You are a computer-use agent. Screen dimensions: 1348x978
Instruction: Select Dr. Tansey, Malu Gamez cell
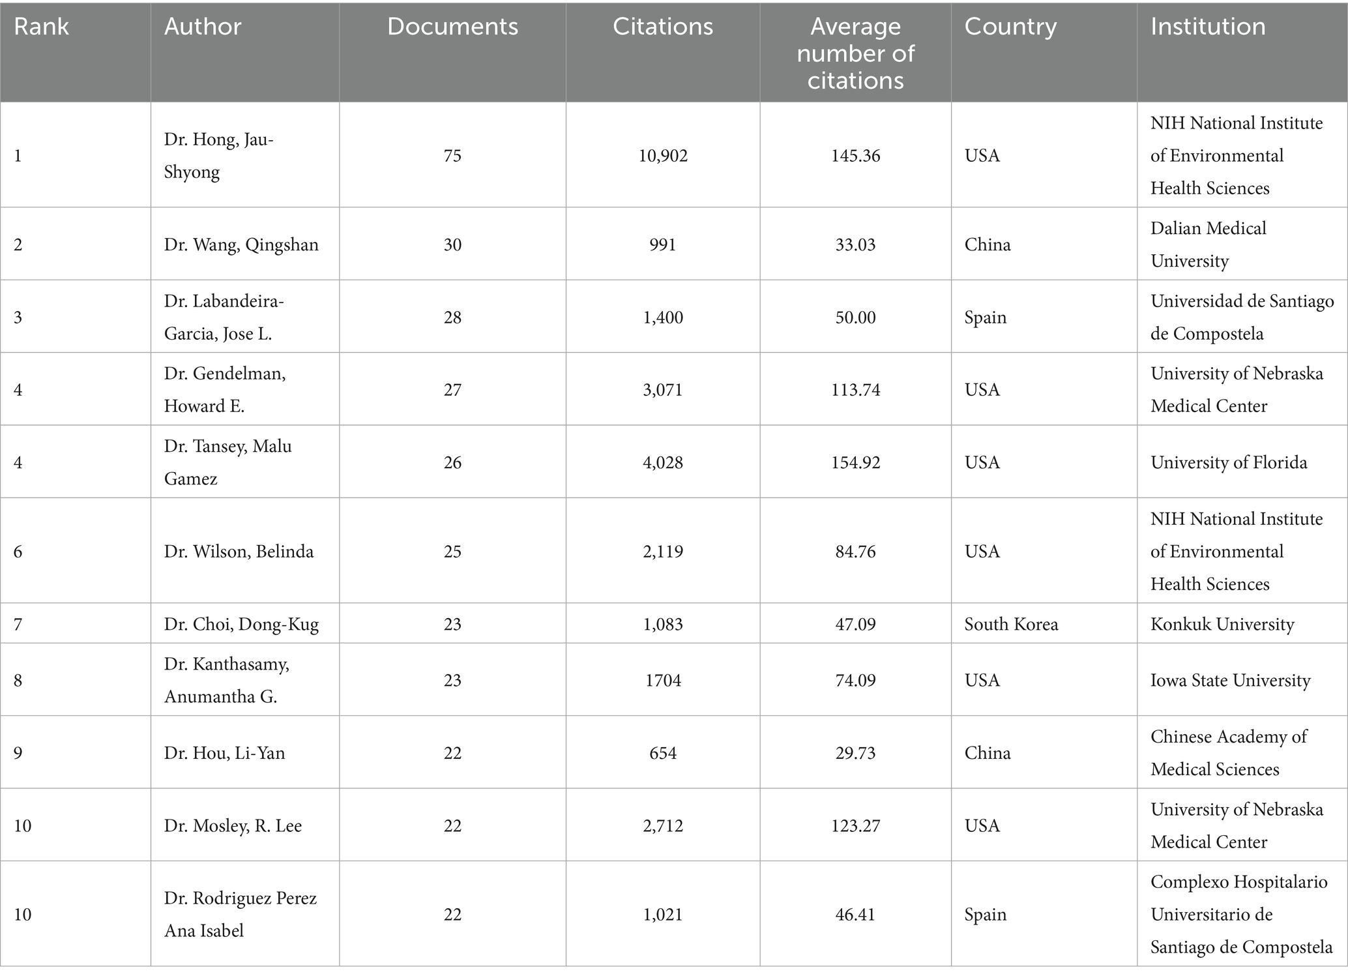point(227,462)
